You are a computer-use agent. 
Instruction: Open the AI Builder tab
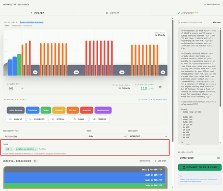[187, 13]
